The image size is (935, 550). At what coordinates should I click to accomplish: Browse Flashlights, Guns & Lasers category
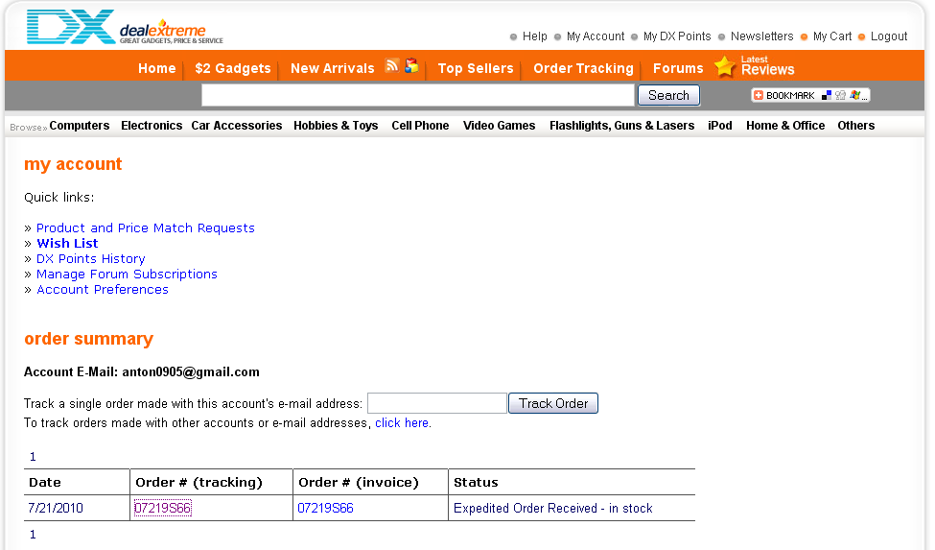(622, 126)
